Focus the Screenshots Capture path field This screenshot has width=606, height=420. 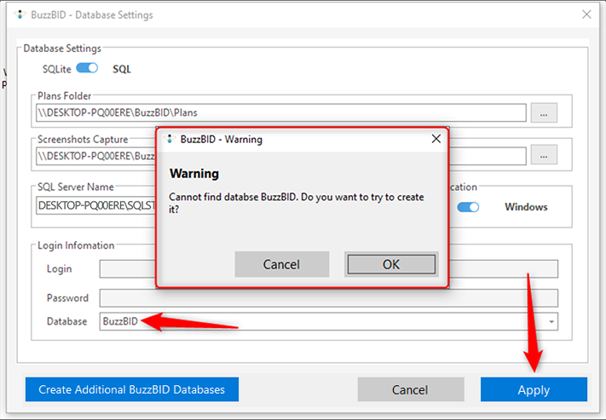94,156
